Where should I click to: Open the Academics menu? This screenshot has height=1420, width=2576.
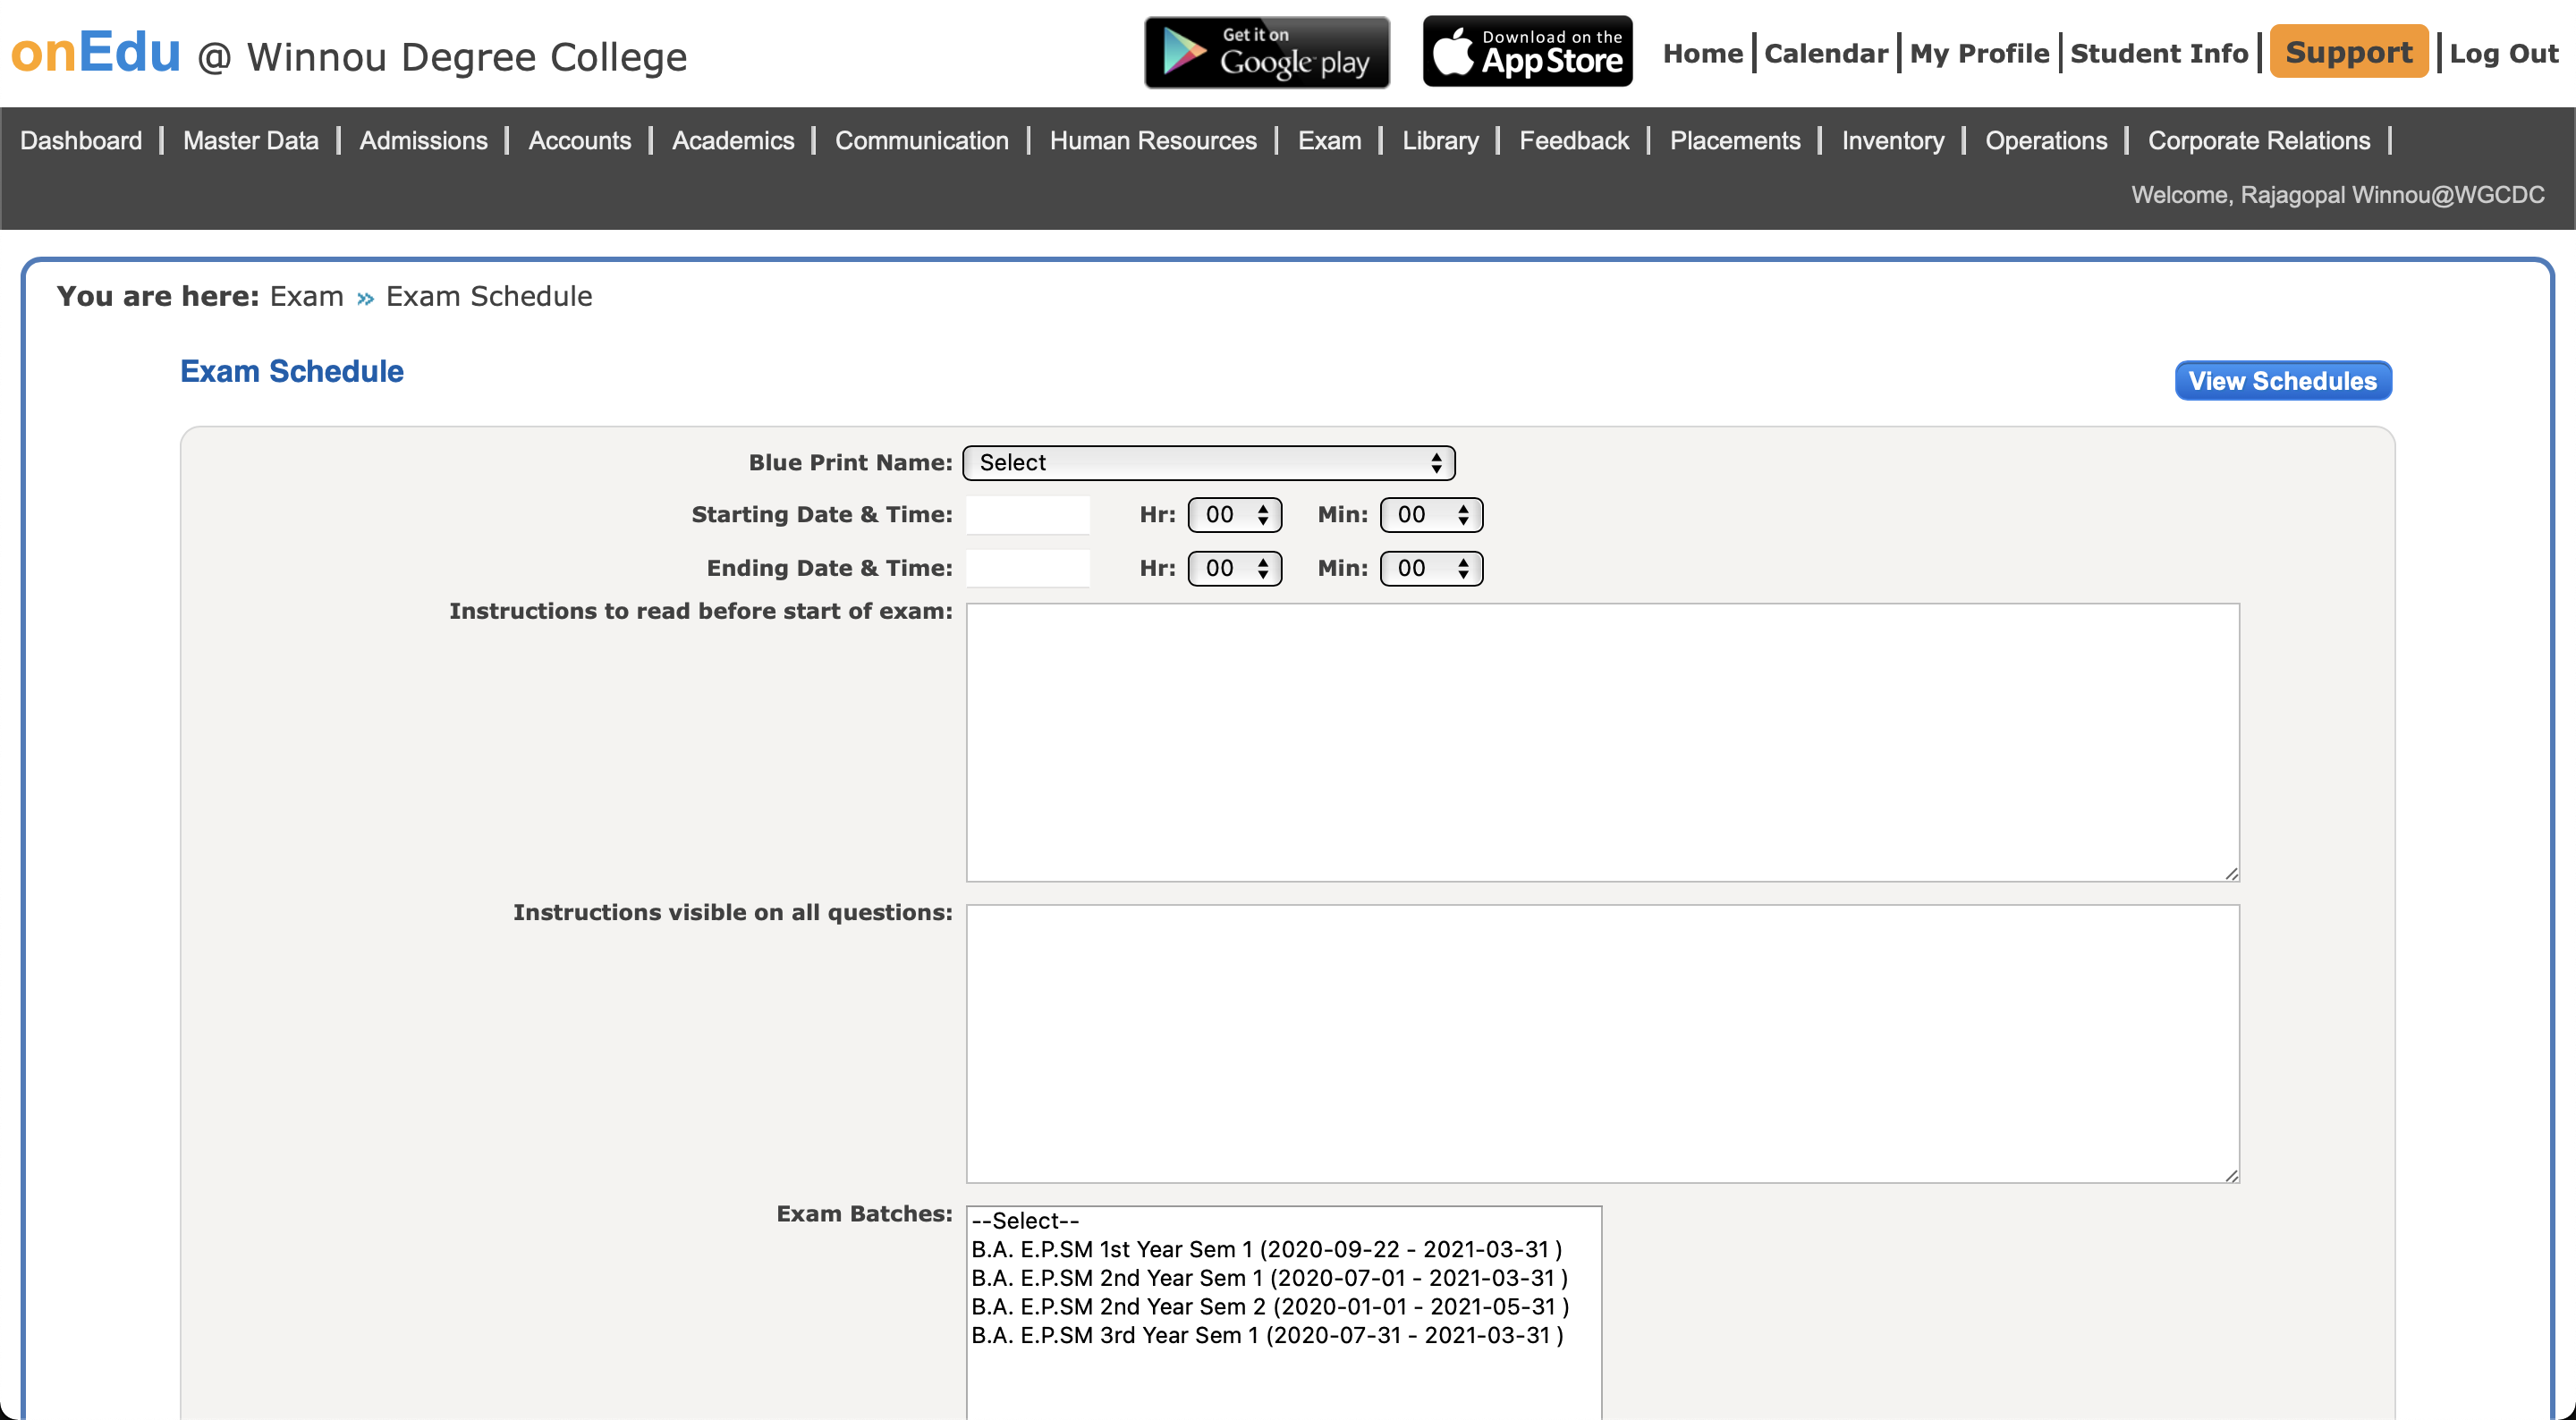click(732, 141)
